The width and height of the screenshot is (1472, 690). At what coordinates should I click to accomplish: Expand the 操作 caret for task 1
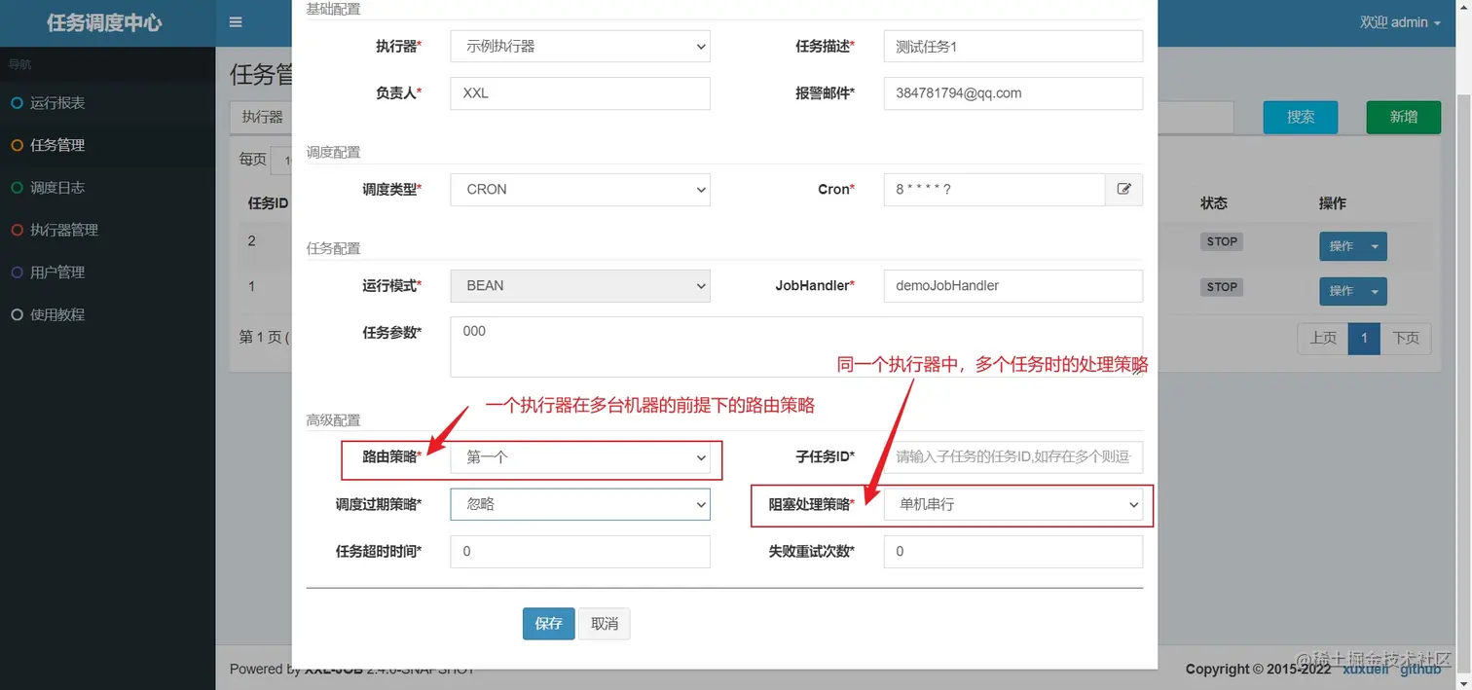[1375, 291]
